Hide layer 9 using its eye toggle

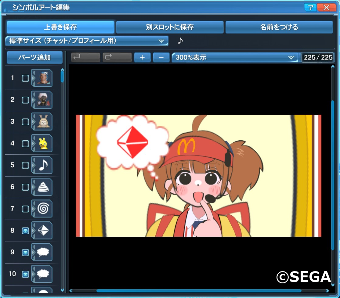25,252
